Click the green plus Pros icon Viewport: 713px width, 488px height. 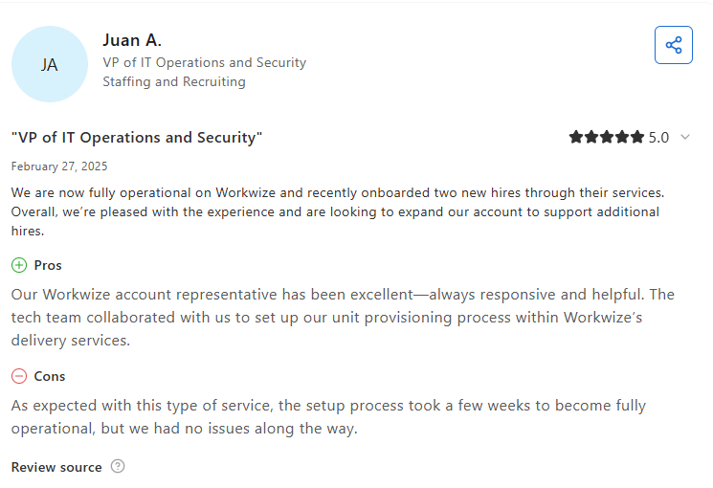point(19,265)
